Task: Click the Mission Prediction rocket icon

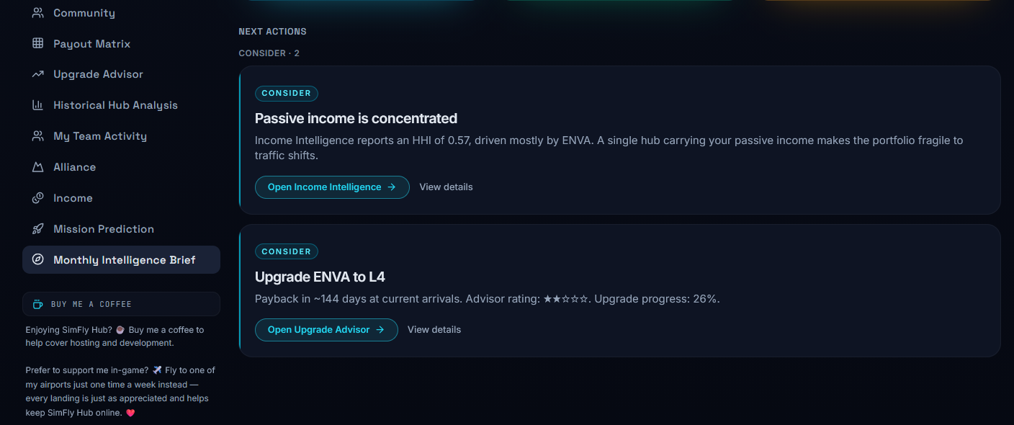Action: [38, 229]
